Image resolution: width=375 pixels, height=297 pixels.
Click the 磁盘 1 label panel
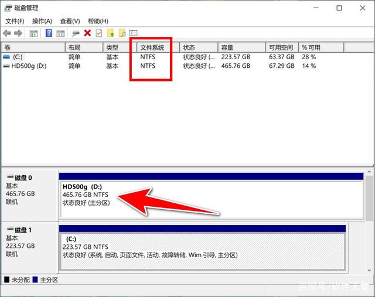pyautogui.click(x=30, y=247)
